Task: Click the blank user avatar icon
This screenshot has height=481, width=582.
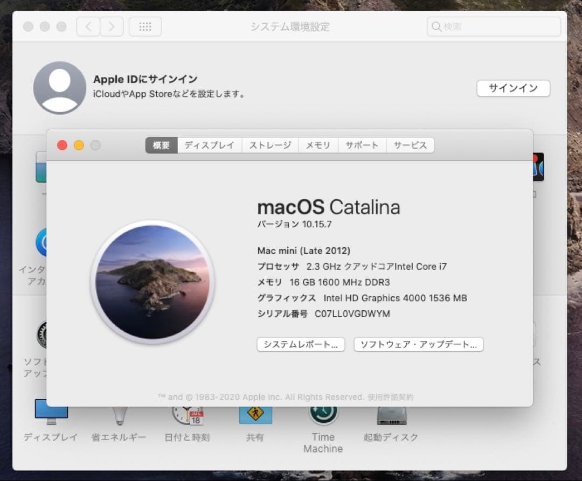Action: click(x=60, y=87)
